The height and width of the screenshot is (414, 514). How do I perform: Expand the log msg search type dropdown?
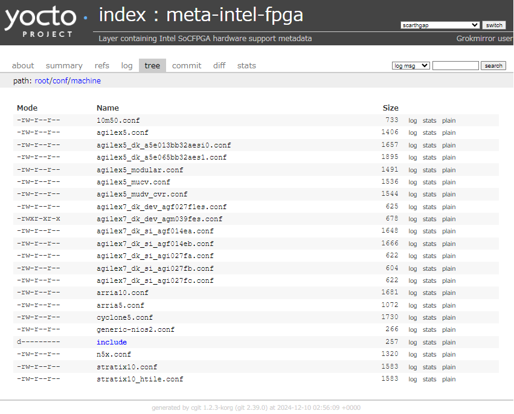tap(411, 66)
